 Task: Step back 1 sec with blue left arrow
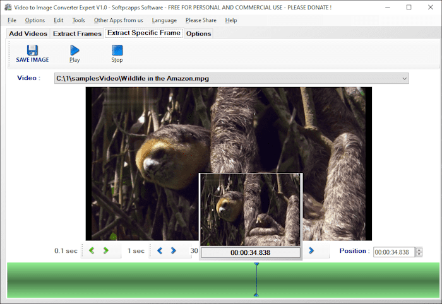(x=160, y=251)
